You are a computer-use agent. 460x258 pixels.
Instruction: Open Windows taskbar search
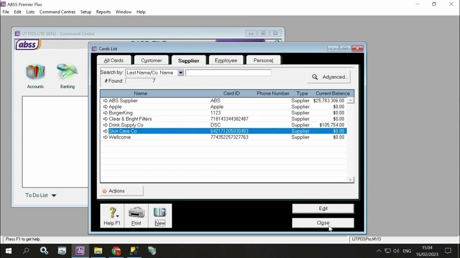(26, 251)
